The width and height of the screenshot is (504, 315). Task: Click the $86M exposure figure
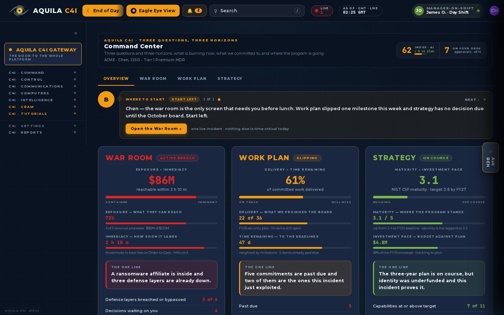click(x=162, y=180)
